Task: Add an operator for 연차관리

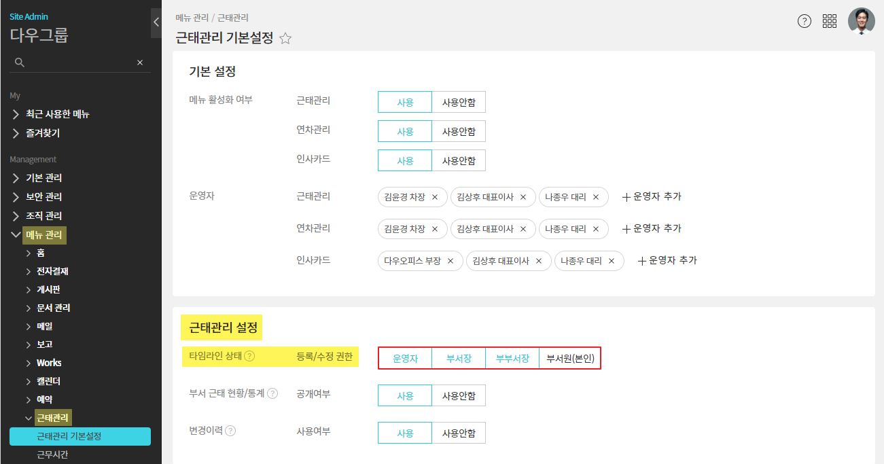Action: (652, 229)
